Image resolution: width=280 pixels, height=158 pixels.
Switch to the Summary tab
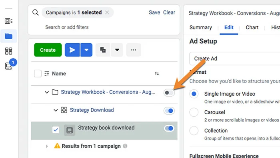(201, 27)
